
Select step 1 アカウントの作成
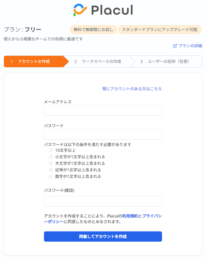pyautogui.click(x=36, y=61)
